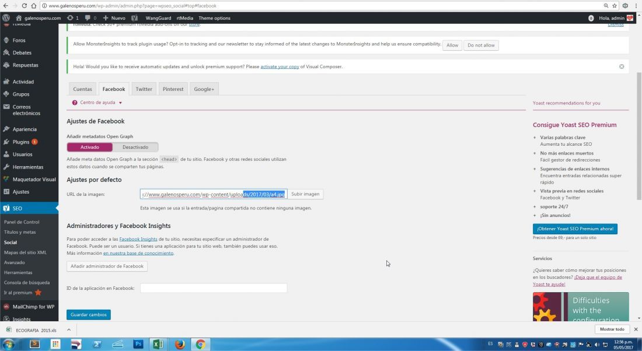Viewport: 642px width, 351px height.
Task: Open Theme options in admin bar
Action: [214, 18]
